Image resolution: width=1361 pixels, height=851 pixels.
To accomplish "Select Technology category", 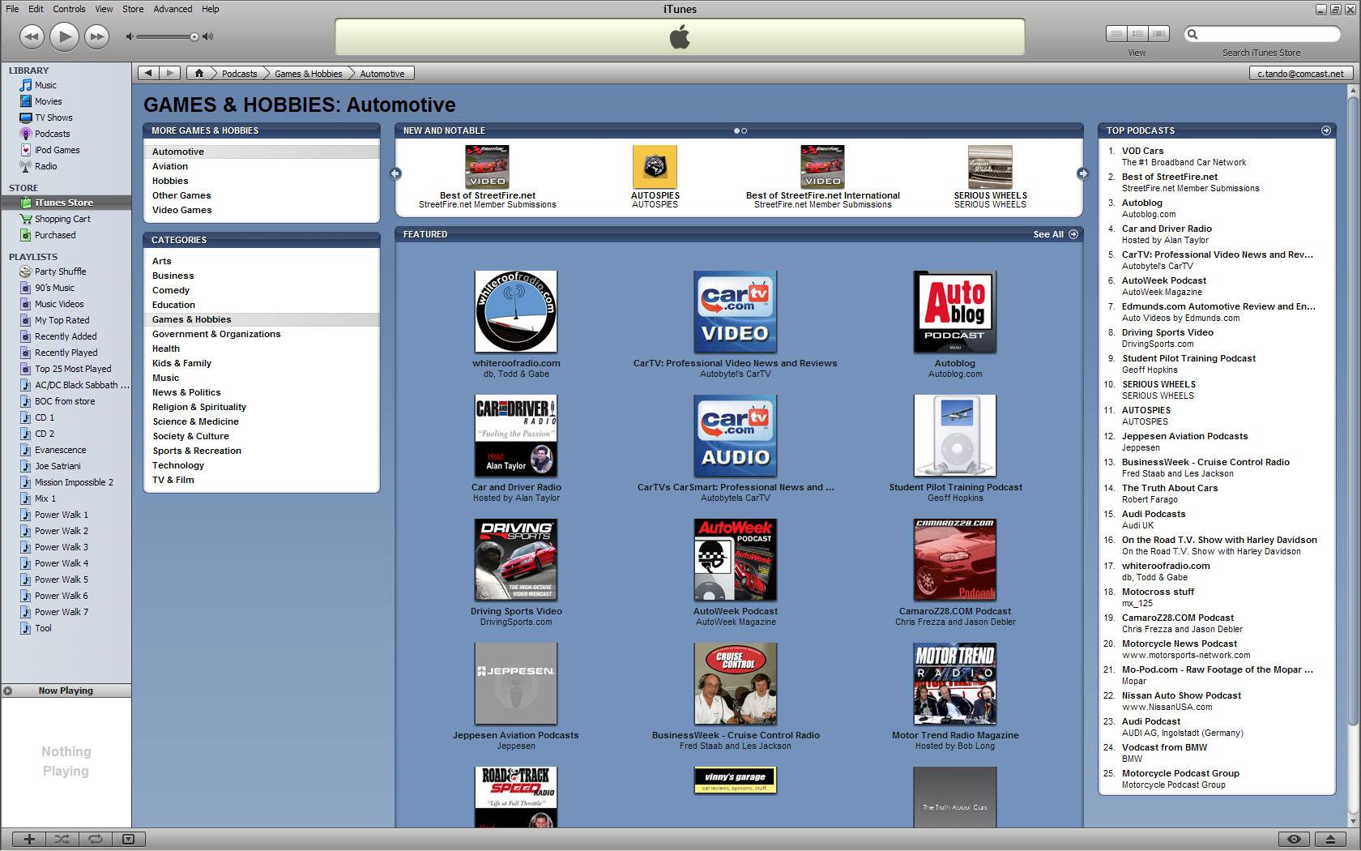I will tap(178, 465).
